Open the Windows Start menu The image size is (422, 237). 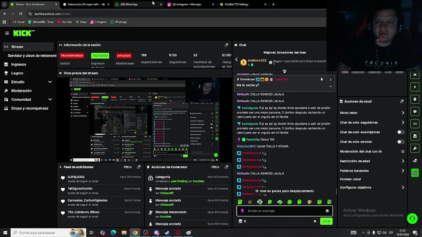(5, 233)
